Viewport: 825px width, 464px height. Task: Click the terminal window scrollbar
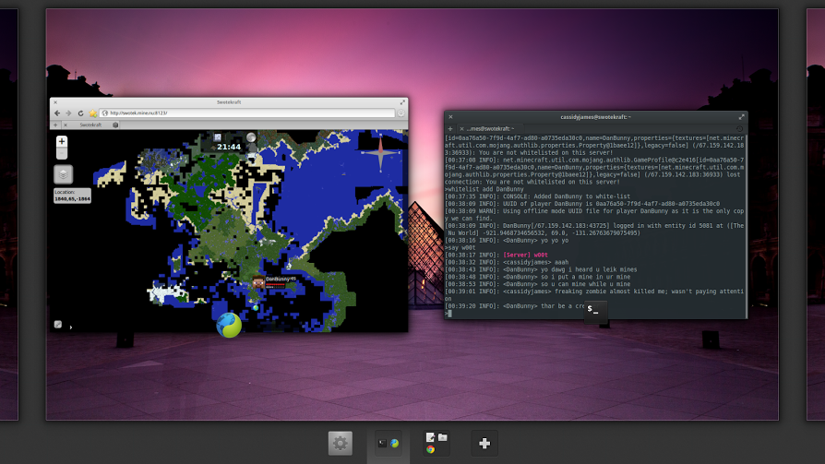[x=746, y=226]
